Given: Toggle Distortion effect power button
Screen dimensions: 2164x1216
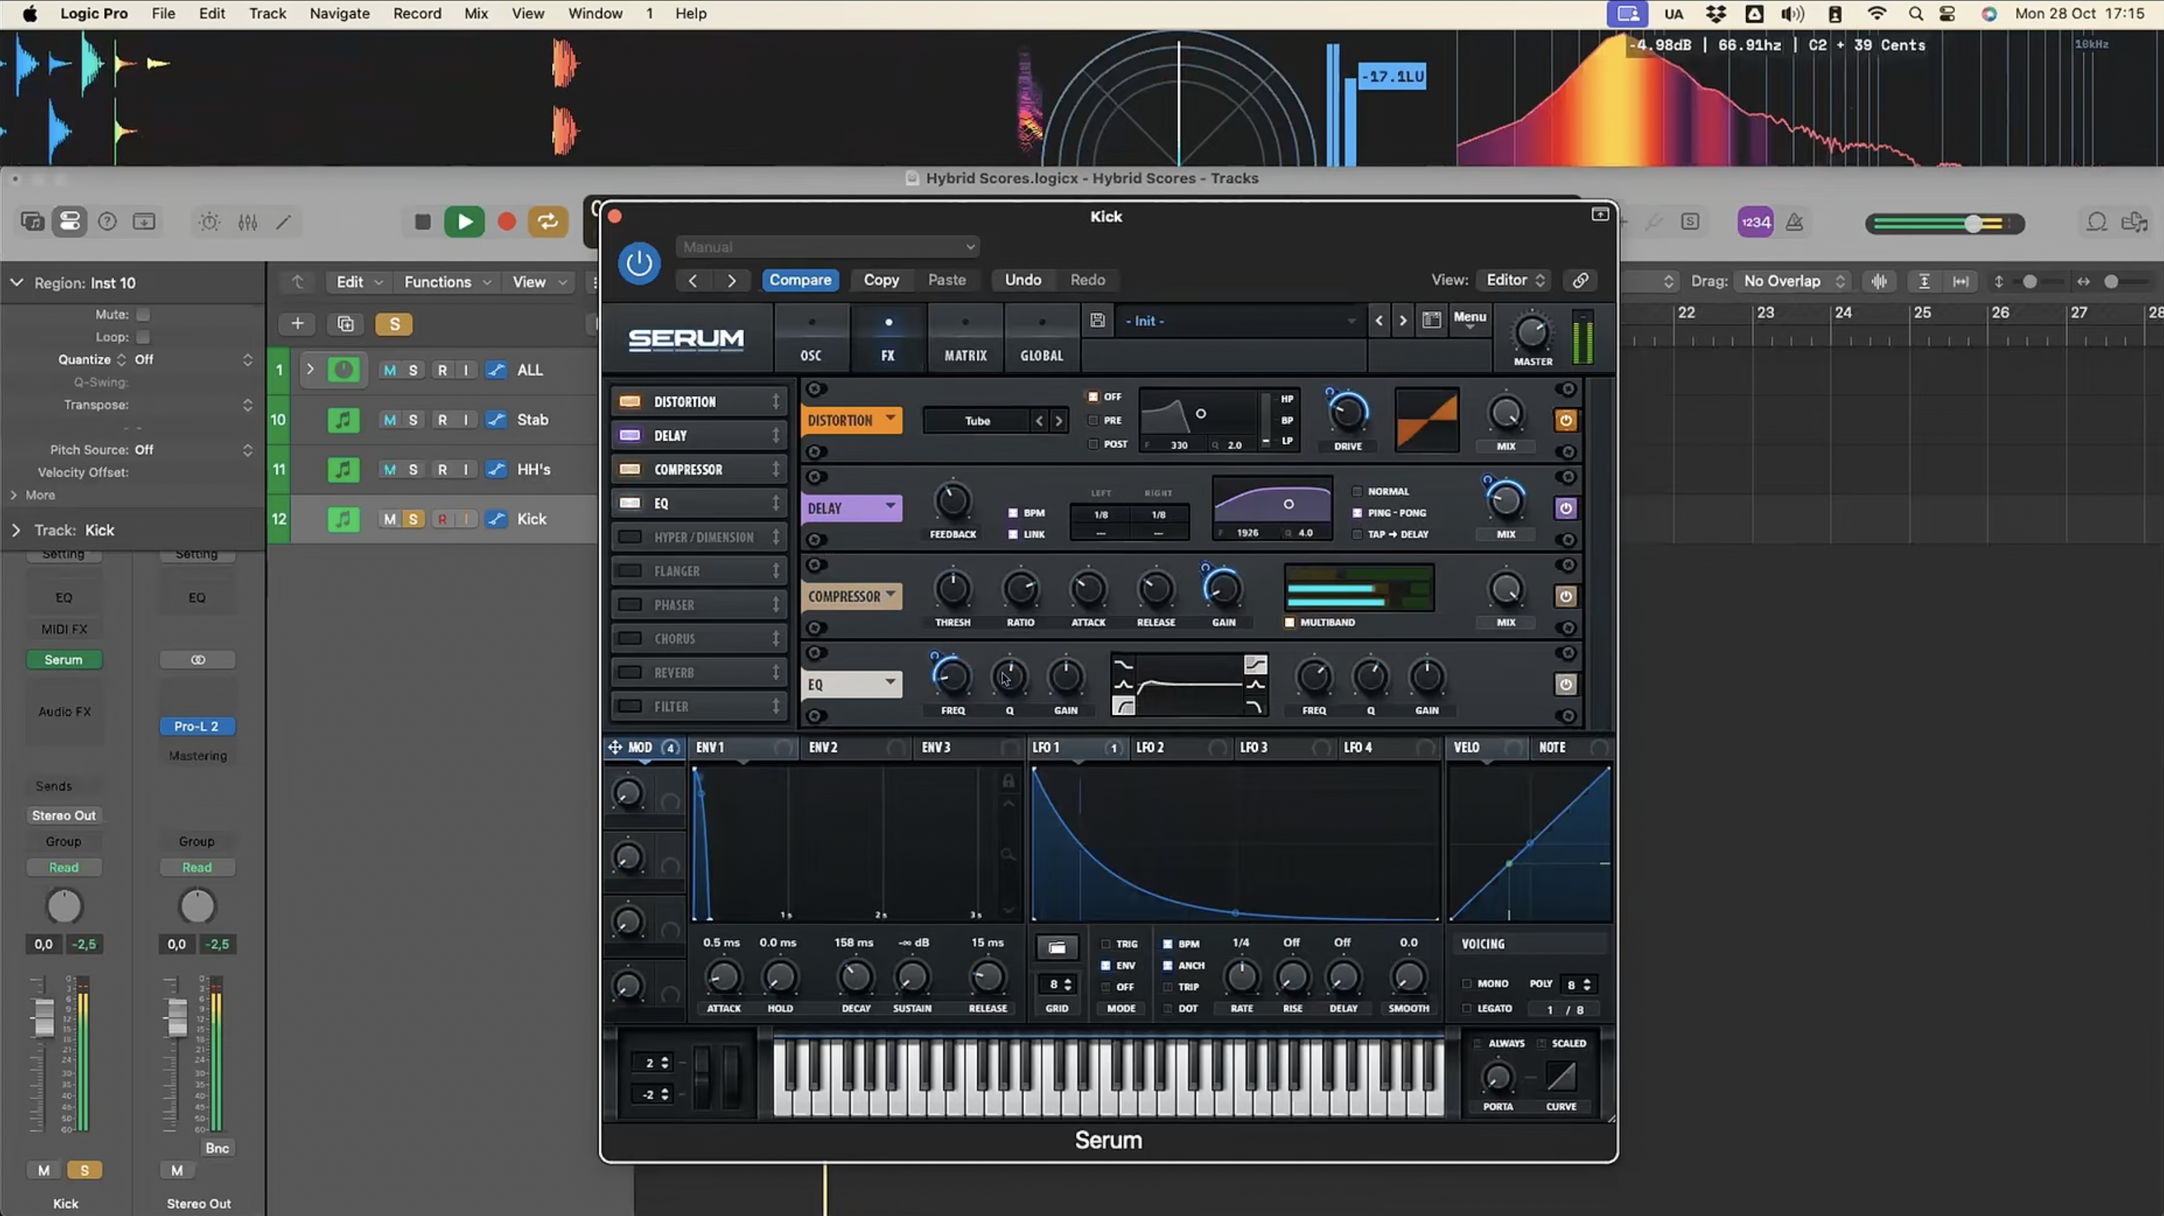Looking at the screenshot, I should (1565, 421).
